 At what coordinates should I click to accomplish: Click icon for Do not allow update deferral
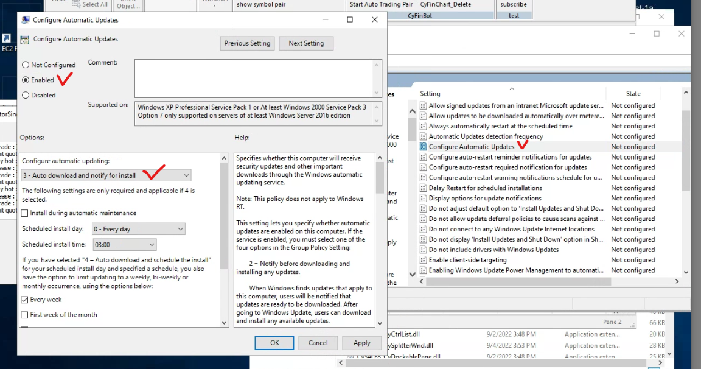(423, 219)
